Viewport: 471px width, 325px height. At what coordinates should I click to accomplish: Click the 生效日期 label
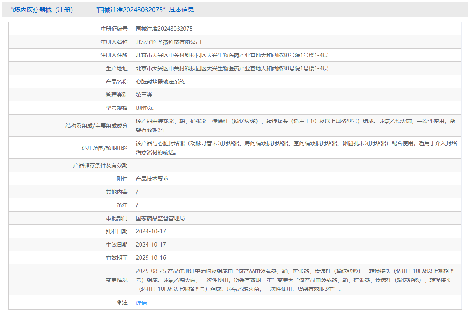pos(117,245)
